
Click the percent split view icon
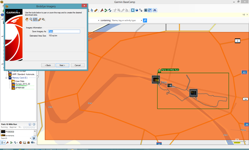point(141,10)
